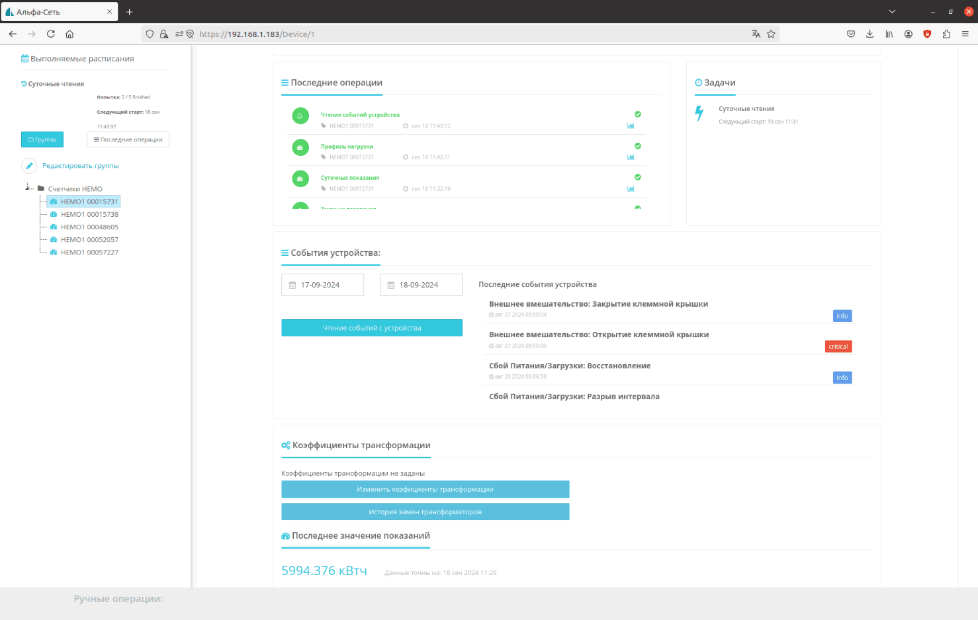Select meter НЕМО1 00048605 in tree
The height and width of the screenshot is (620, 978).
click(89, 227)
